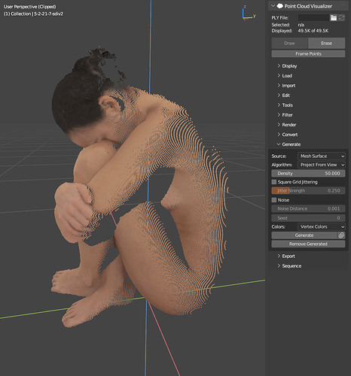The width and height of the screenshot is (351, 376).
Task: Toggle the Erase button
Action: (327, 43)
